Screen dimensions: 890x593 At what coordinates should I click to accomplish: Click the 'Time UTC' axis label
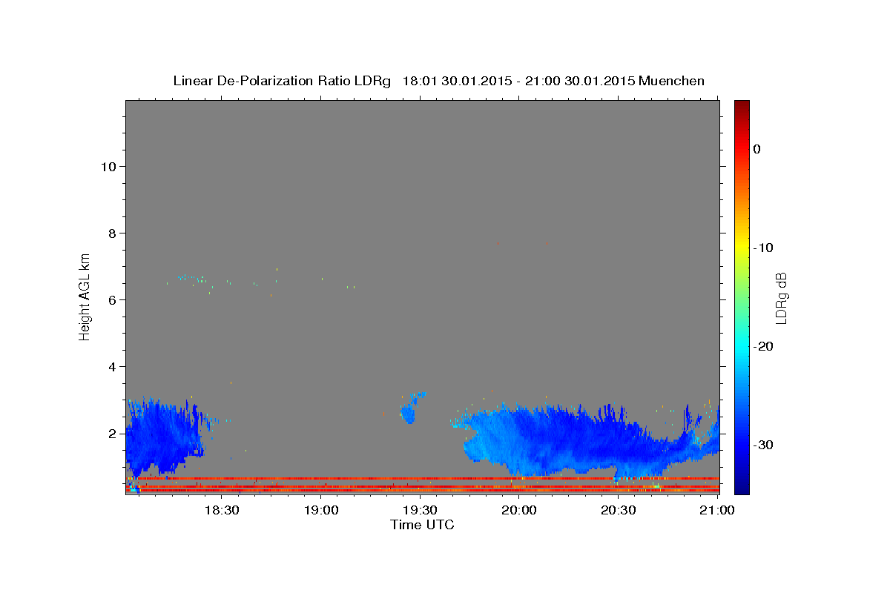coord(422,525)
